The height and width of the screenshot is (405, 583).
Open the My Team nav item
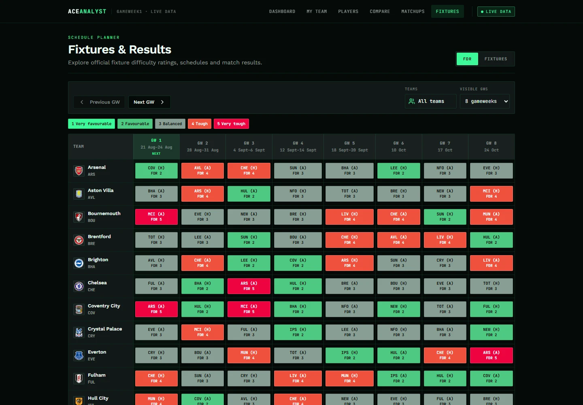317,11
